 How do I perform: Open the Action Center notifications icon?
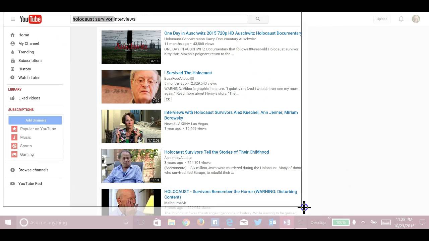click(x=422, y=222)
